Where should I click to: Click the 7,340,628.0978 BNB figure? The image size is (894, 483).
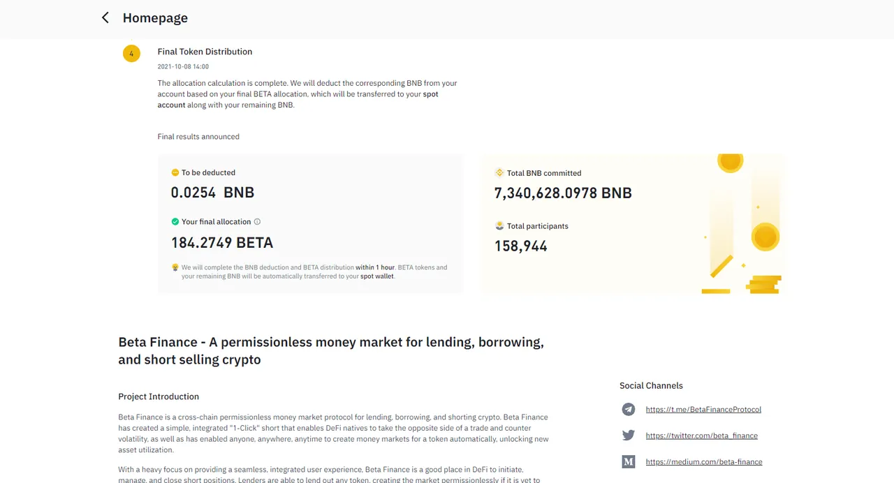point(563,193)
